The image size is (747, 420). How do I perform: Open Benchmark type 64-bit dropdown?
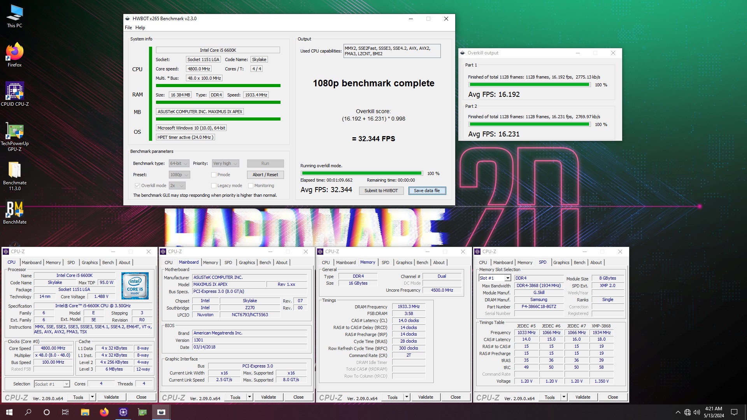click(179, 164)
